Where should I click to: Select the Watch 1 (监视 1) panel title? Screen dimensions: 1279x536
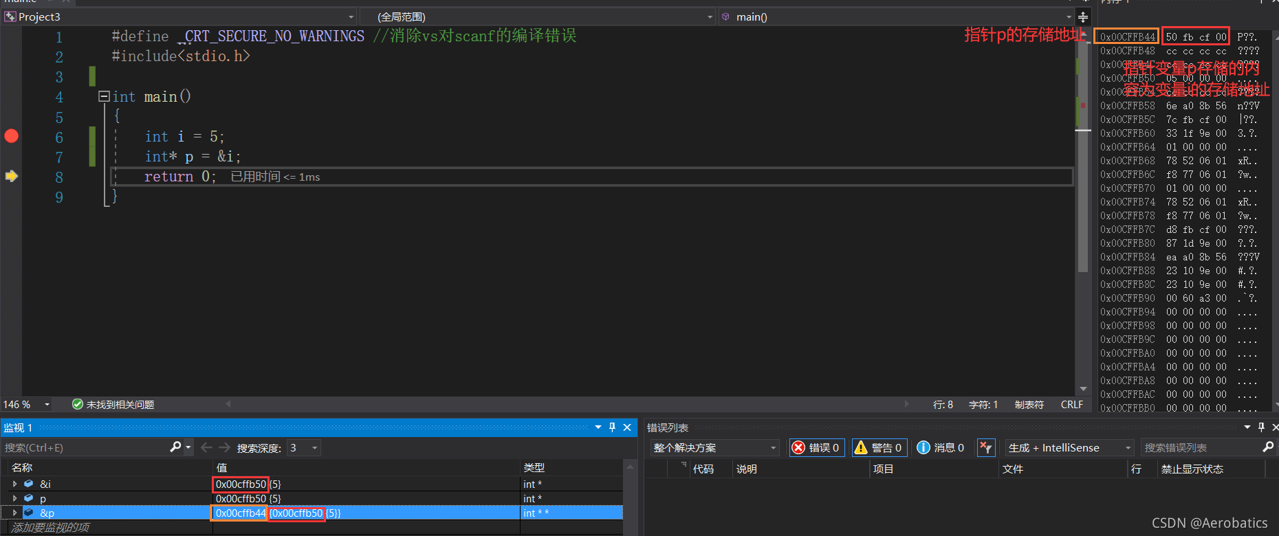click(x=18, y=427)
